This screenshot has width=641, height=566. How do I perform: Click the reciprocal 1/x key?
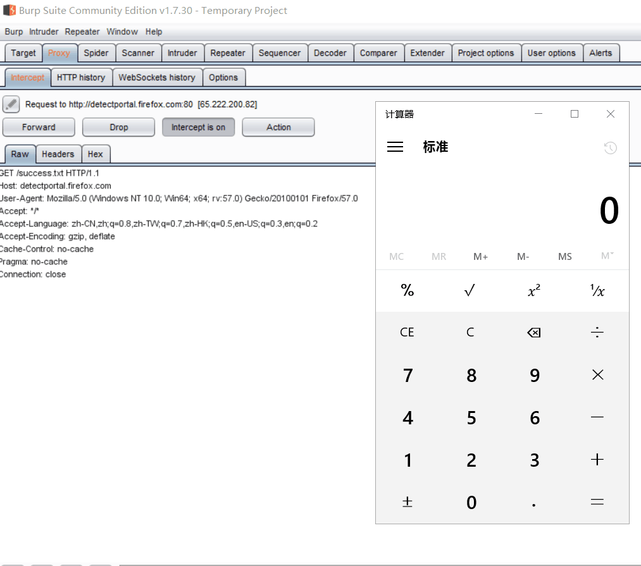click(597, 290)
